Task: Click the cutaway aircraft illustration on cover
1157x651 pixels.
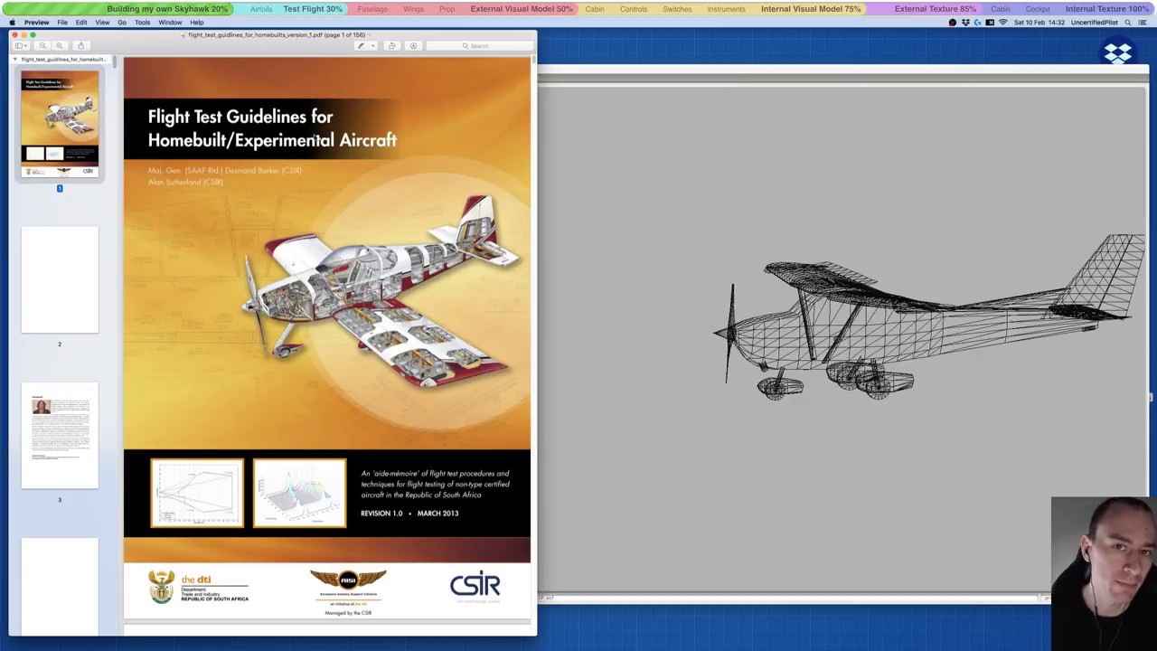Action: [x=381, y=291]
